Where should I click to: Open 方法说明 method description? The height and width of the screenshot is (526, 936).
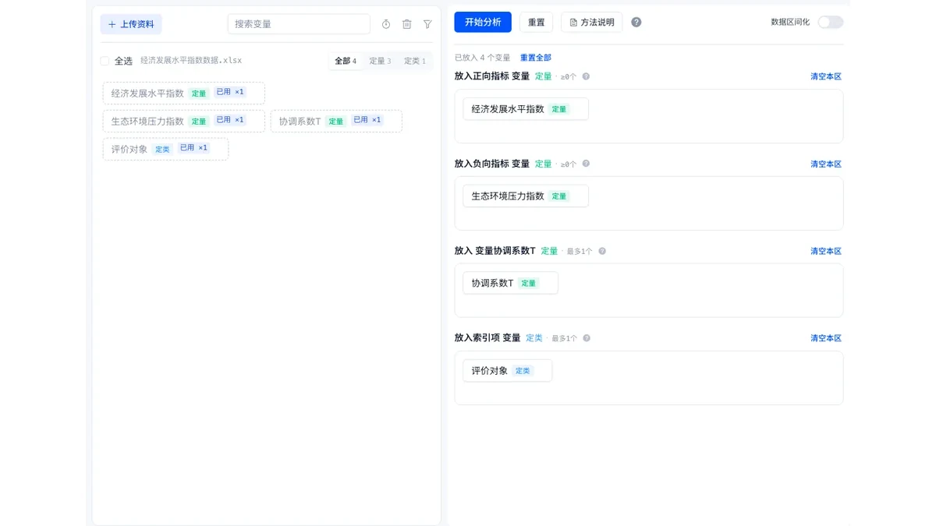coord(591,22)
